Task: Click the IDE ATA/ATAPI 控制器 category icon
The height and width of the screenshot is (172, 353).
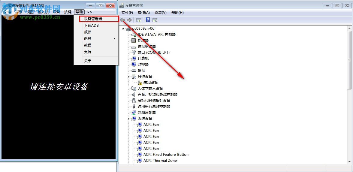Action: pyautogui.click(x=134, y=35)
